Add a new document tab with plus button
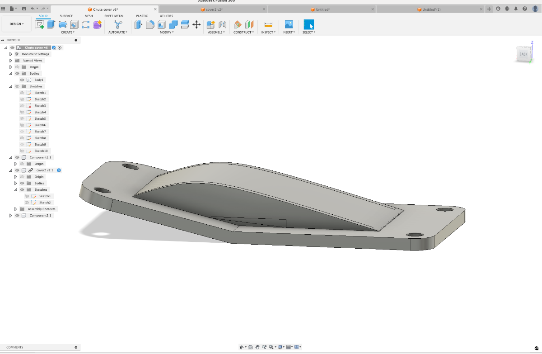Screen dimensions: 542x354 click(x=489, y=9)
